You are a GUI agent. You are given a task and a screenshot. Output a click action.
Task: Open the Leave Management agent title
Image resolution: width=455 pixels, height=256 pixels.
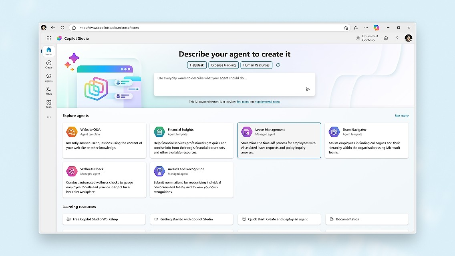point(270,129)
